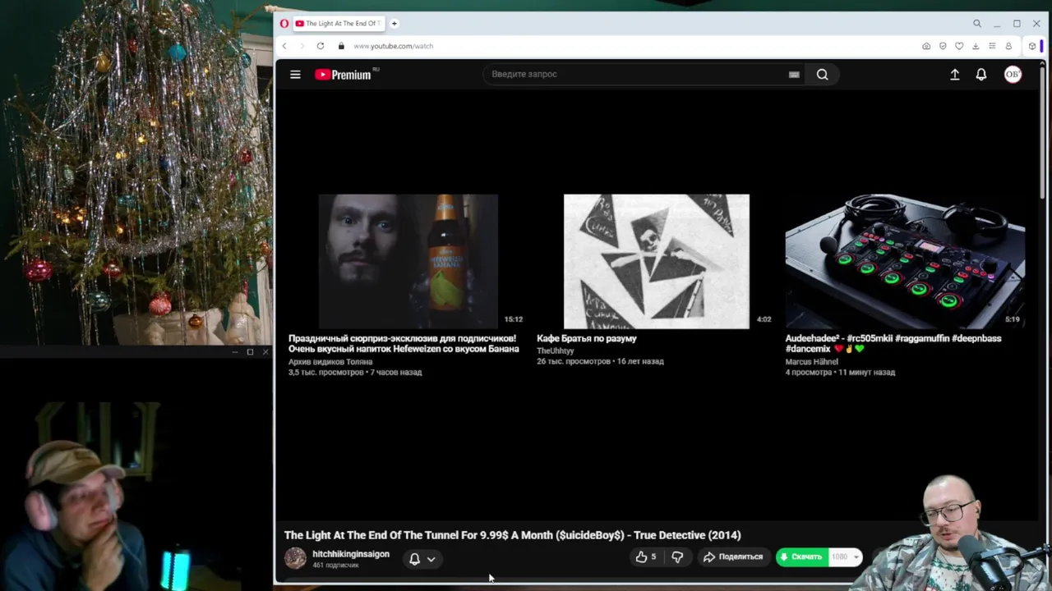The image size is (1052, 591).
Task: Click 3,5 тыс. просмотров 7 часов назад
Action: pyautogui.click(x=355, y=373)
